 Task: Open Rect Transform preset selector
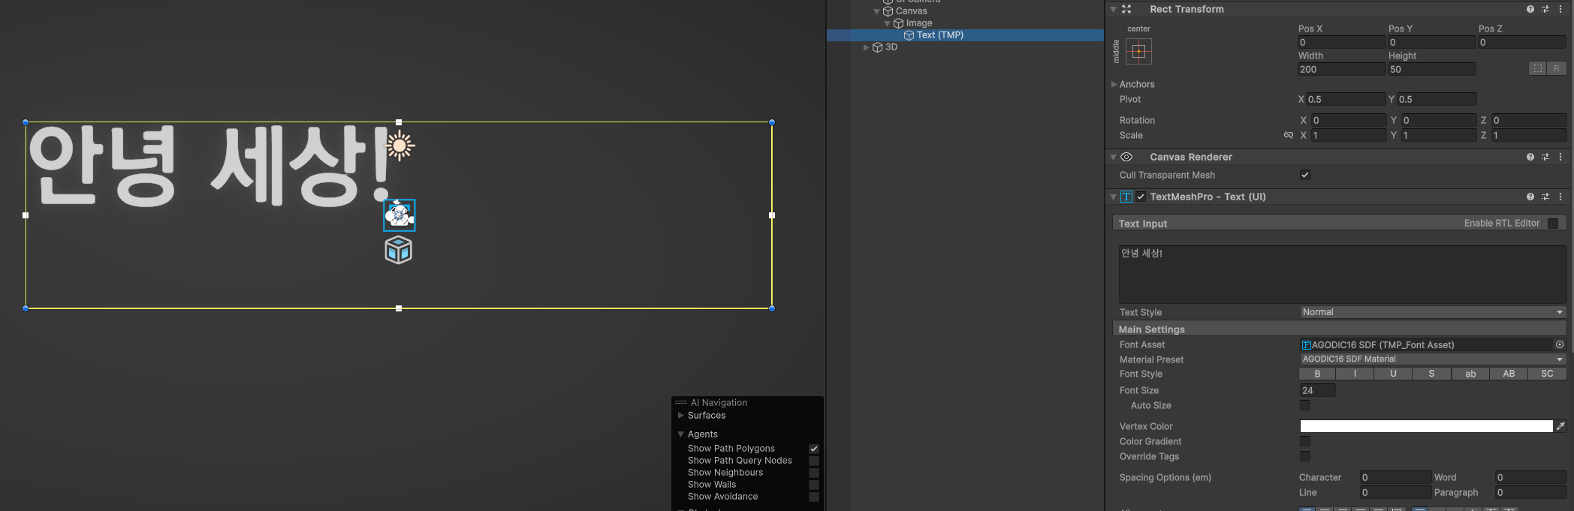[1545, 9]
